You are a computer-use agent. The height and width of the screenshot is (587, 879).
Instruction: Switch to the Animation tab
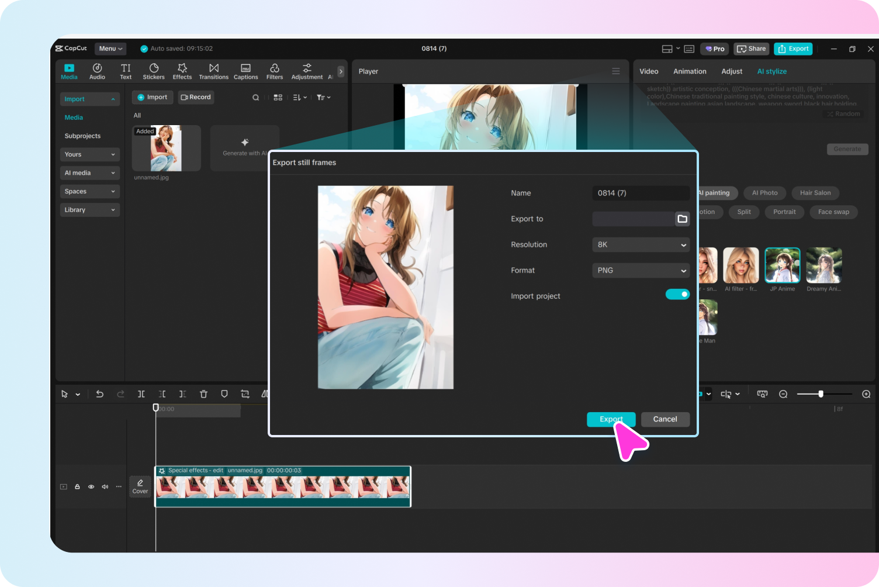pos(690,71)
